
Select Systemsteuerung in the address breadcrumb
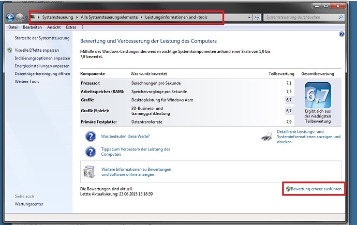pyautogui.click(x=57, y=17)
